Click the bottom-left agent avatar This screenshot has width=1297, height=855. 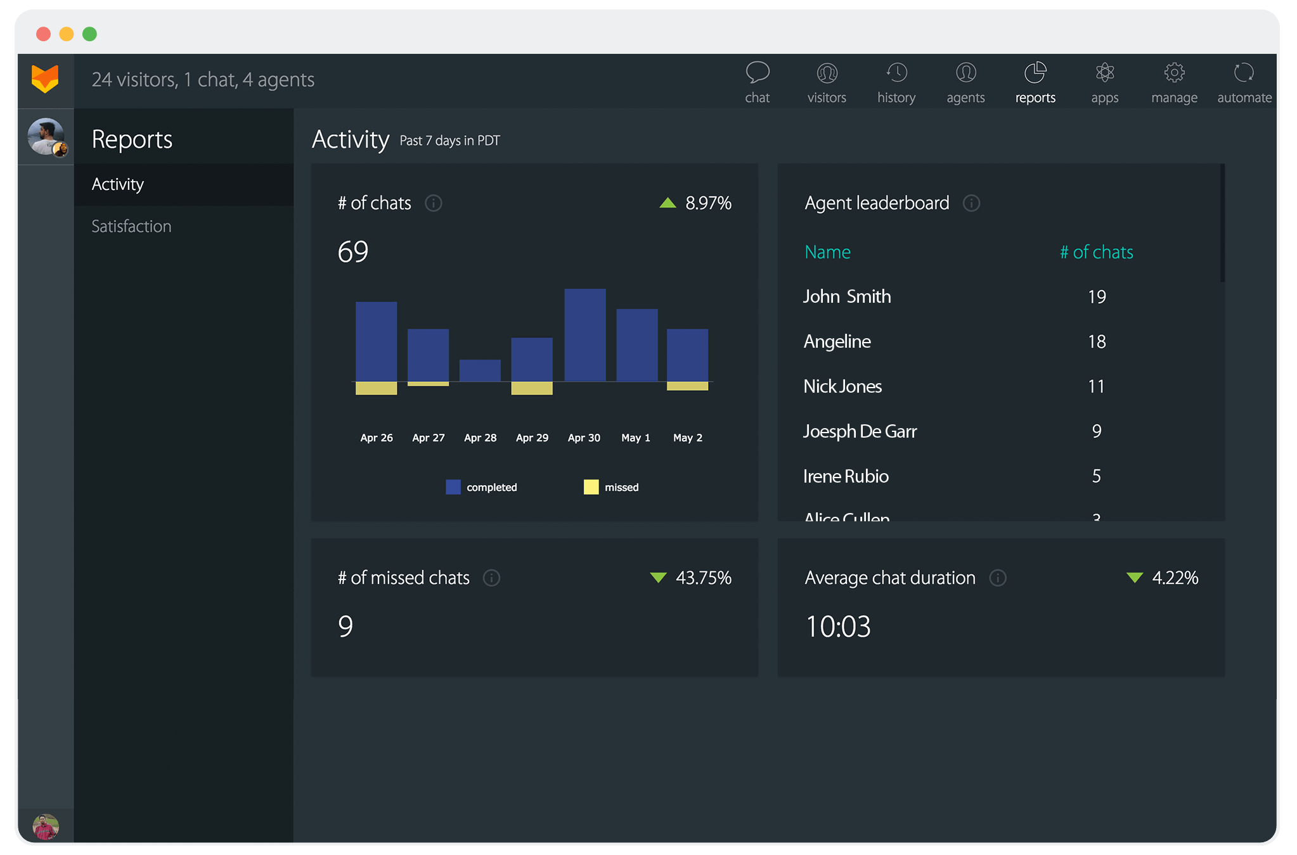pos(46,826)
